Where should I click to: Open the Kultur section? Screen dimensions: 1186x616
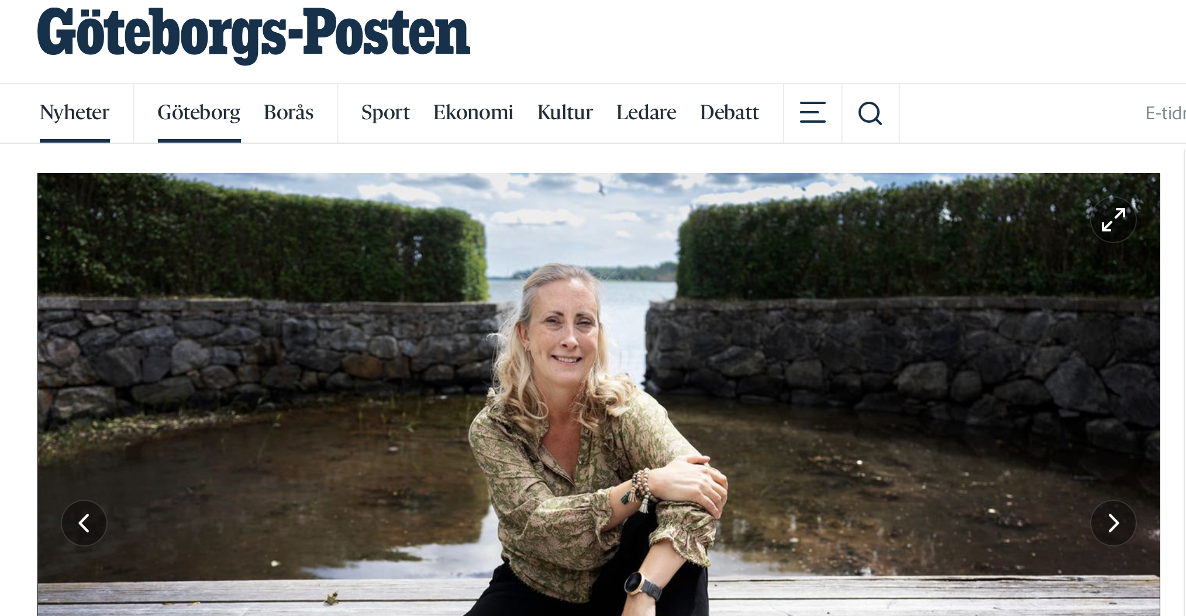(x=565, y=112)
